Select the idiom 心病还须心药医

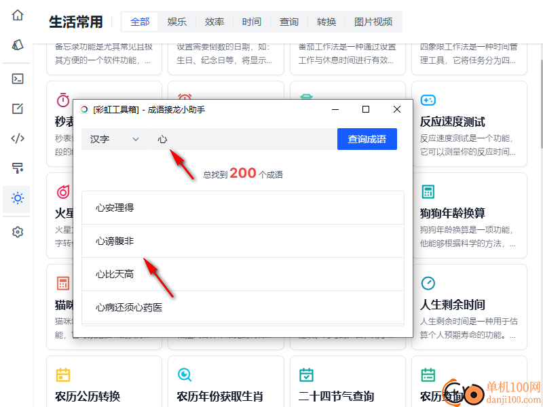(243, 307)
